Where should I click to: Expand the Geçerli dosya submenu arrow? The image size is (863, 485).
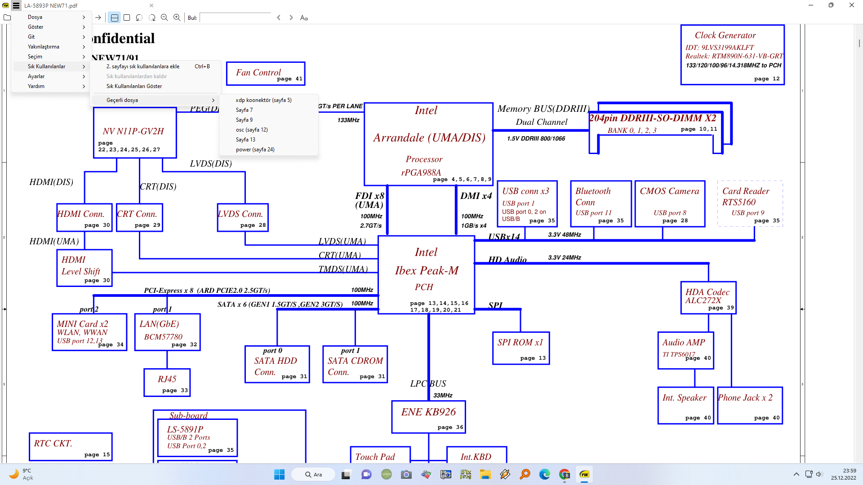coord(214,100)
